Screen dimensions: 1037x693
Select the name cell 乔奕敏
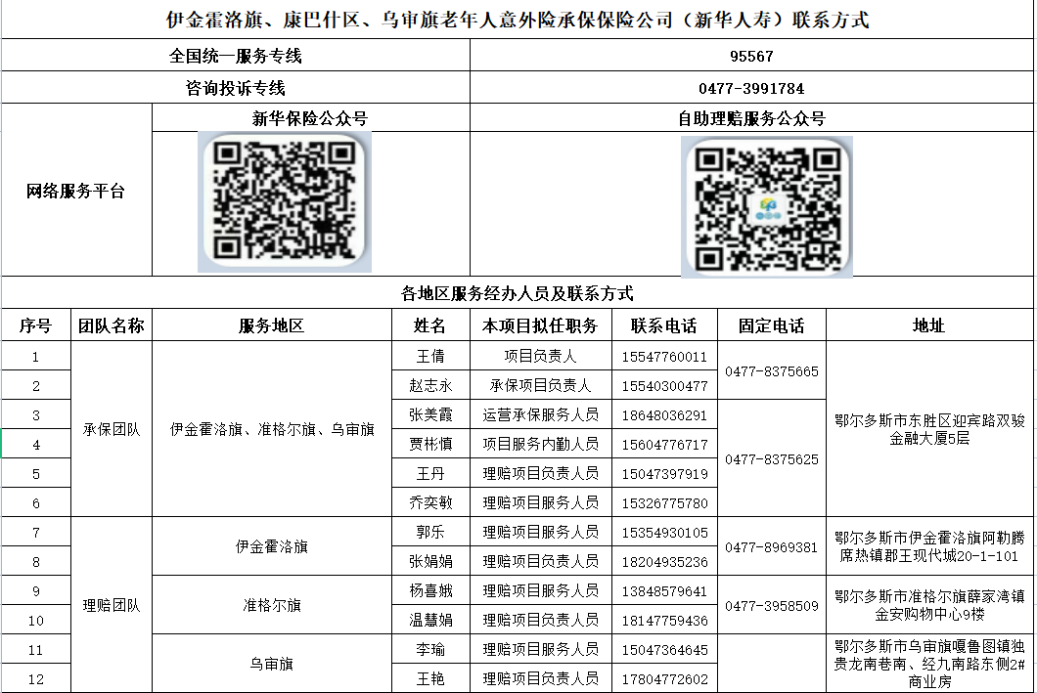(x=430, y=502)
